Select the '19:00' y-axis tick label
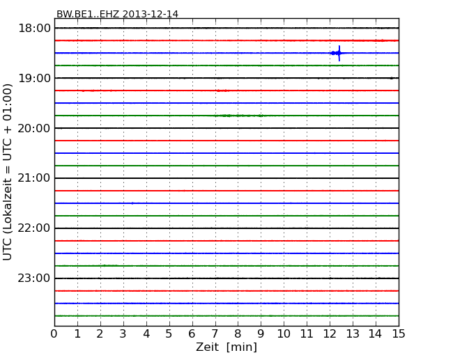Screen dimensions: 453x362 pos(34,78)
